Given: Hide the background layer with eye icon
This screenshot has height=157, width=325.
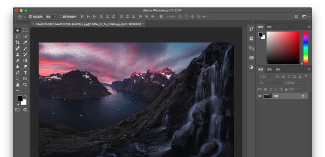Looking at the screenshot, I should coord(260,96).
